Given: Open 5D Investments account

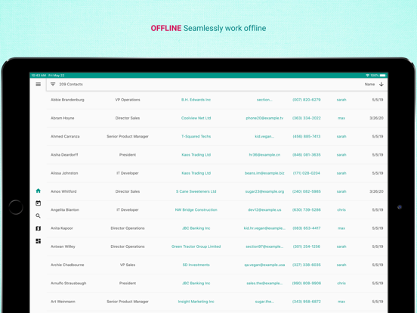Looking at the screenshot, I should 196,265.
